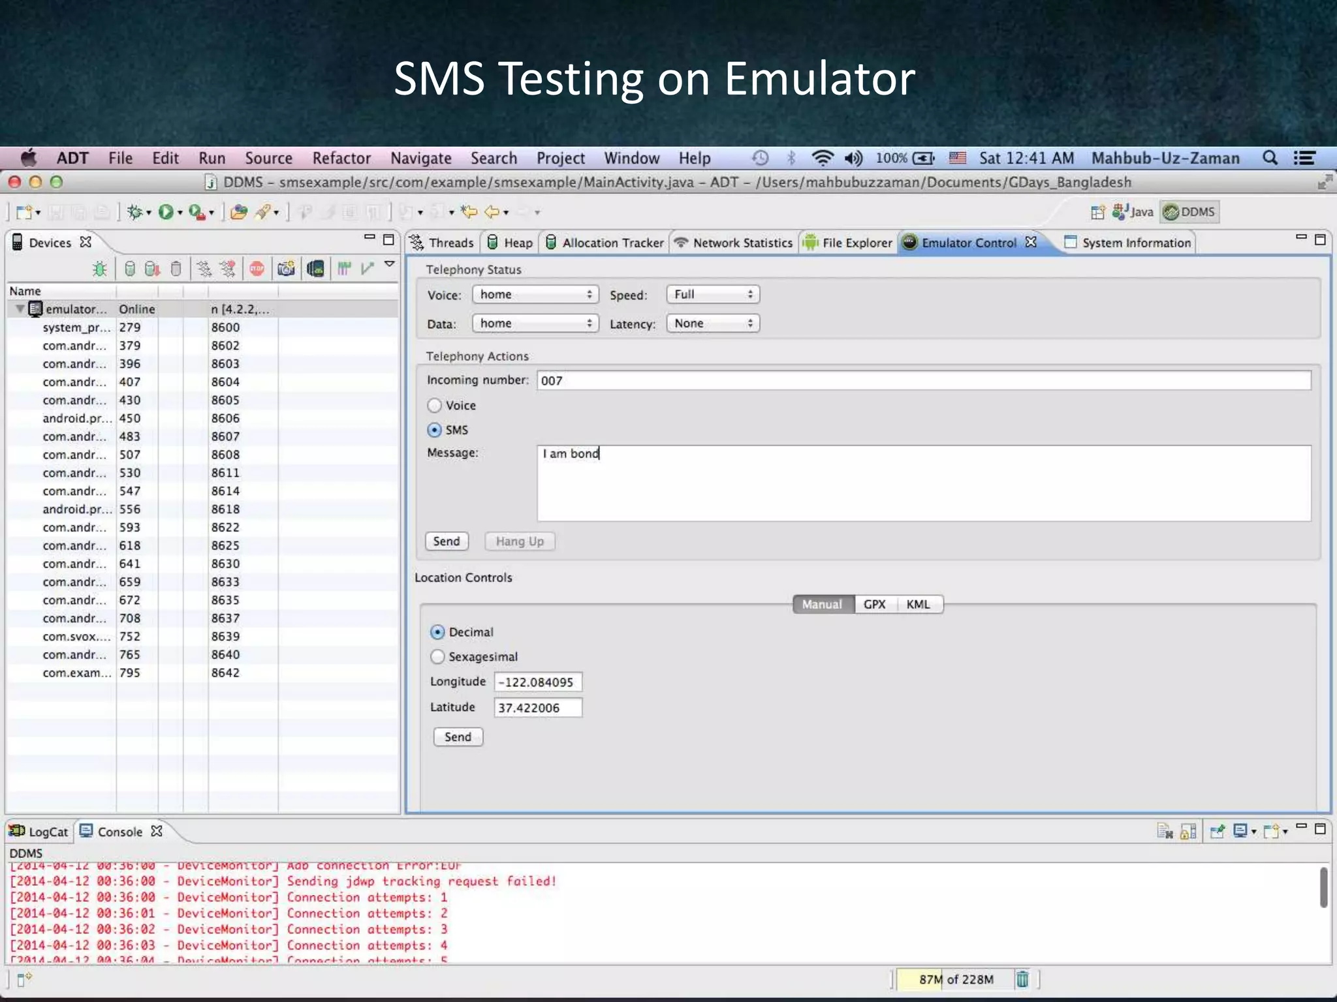Open the Voice status dropdown
Screen dimensions: 1337x1002
[535, 295]
